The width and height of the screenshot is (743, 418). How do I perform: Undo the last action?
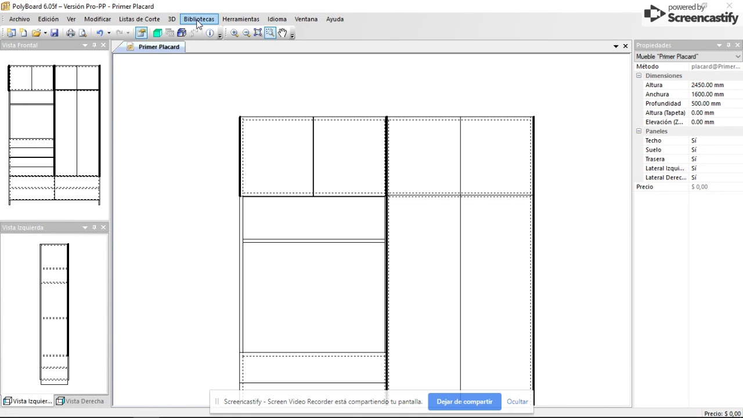pos(100,33)
